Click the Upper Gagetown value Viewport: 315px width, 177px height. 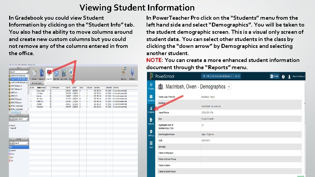[x=208, y=134]
